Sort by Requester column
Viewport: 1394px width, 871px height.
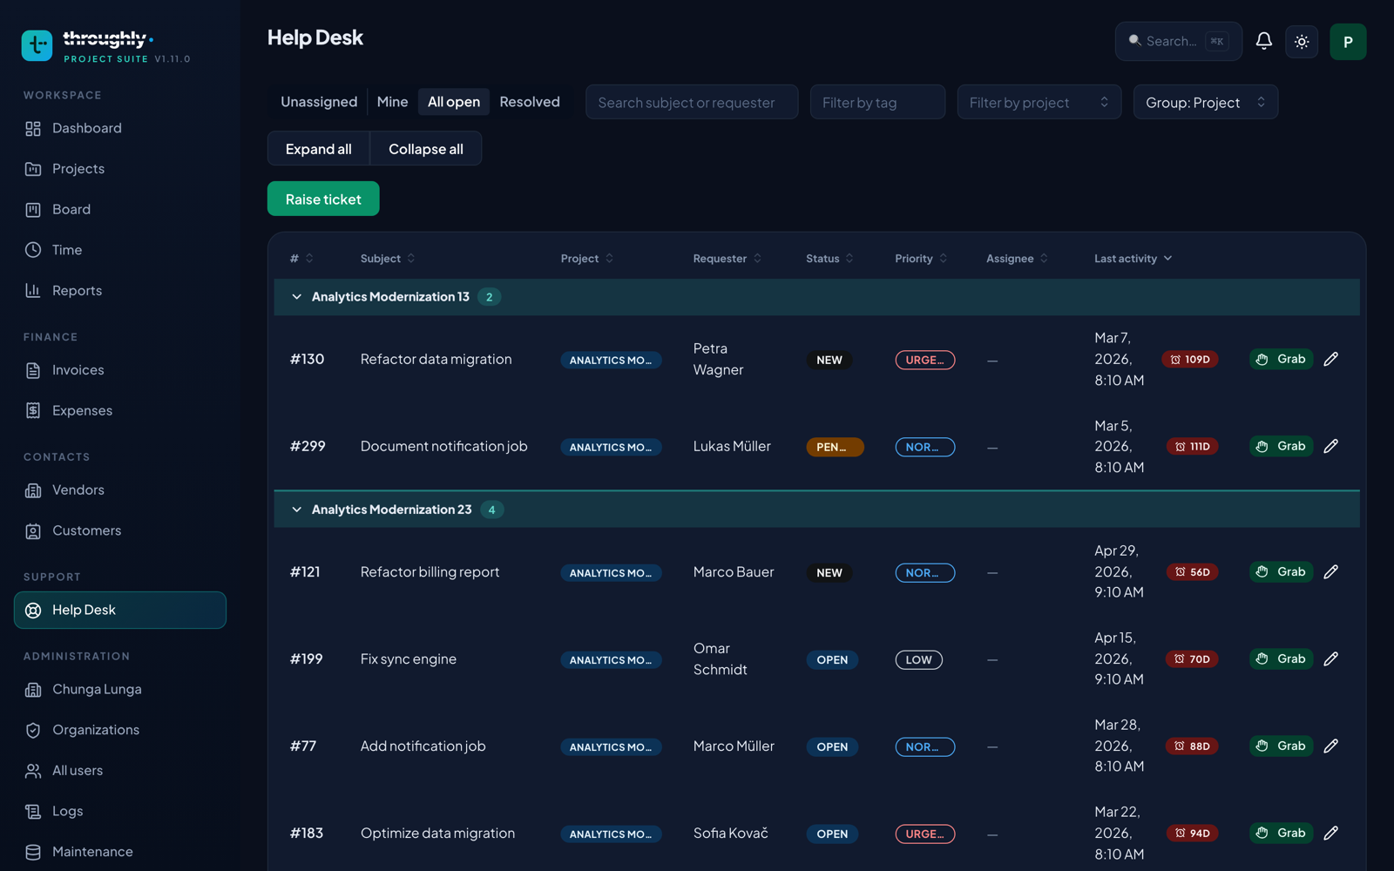pyautogui.click(x=727, y=259)
